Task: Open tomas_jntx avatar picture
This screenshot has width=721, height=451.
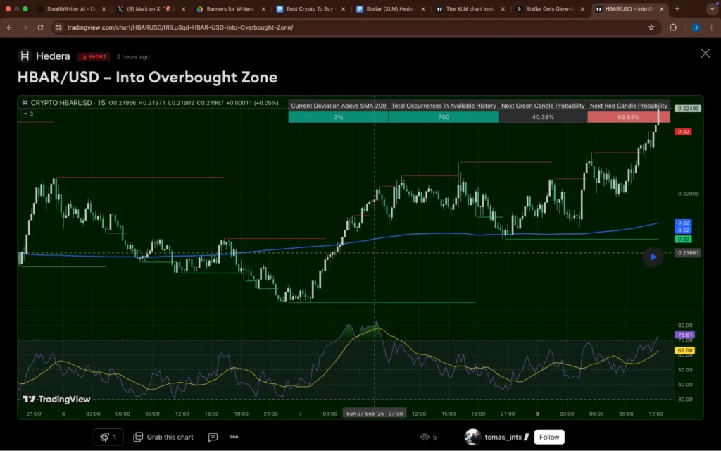Action: 472,437
